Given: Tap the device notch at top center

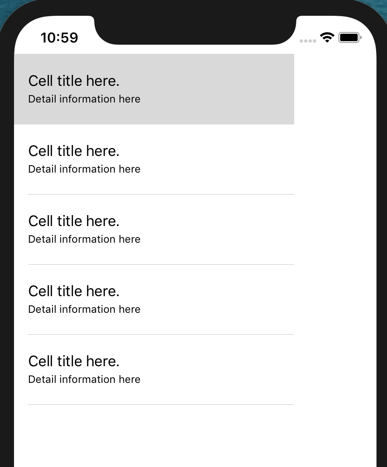Looking at the screenshot, I should (195, 28).
